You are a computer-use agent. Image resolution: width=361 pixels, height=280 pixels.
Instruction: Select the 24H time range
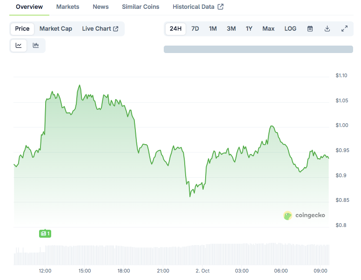click(x=175, y=28)
